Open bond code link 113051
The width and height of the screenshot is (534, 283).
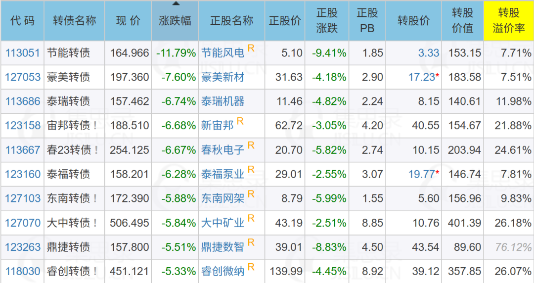(22, 53)
